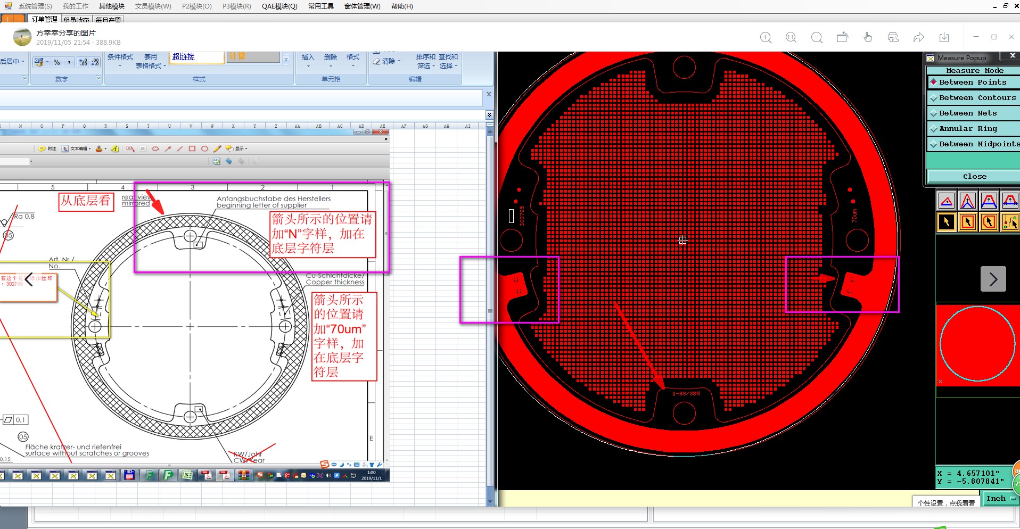Select the net path select icon
Image resolution: width=1020 pixels, height=529 pixels.
click(x=1010, y=222)
